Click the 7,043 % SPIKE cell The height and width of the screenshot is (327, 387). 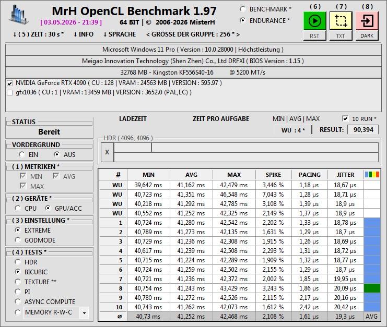pyautogui.click(x=273, y=195)
